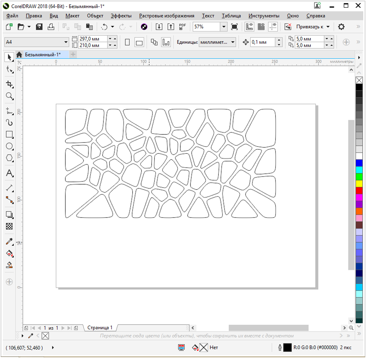
Task: Pick the yellow color swatch
Action: [x=359, y=183]
